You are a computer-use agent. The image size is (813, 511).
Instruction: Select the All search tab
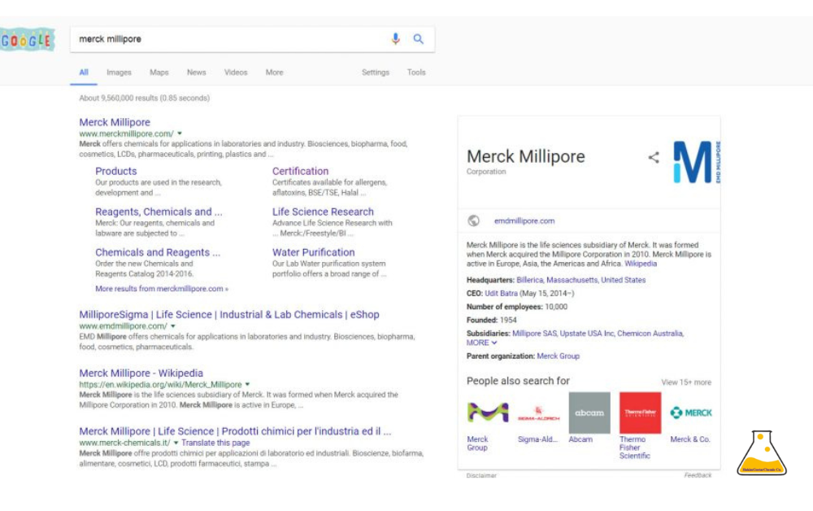click(x=84, y=72)
